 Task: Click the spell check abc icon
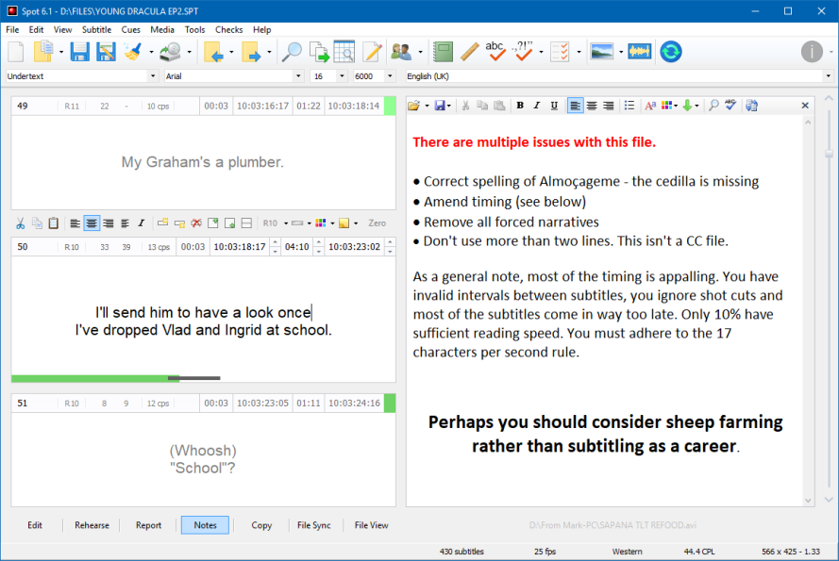(495, 51)
